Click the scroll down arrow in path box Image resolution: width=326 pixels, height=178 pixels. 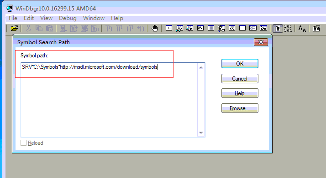(201, 132)
